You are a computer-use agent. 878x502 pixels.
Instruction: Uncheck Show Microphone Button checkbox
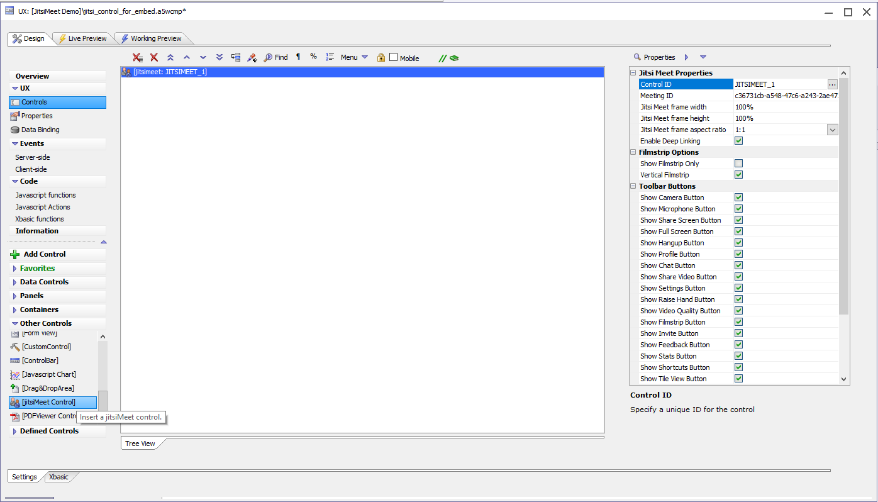[x=738, y=209]
